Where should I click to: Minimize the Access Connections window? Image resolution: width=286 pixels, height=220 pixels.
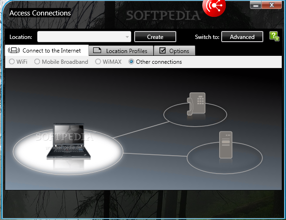(256, 5)
